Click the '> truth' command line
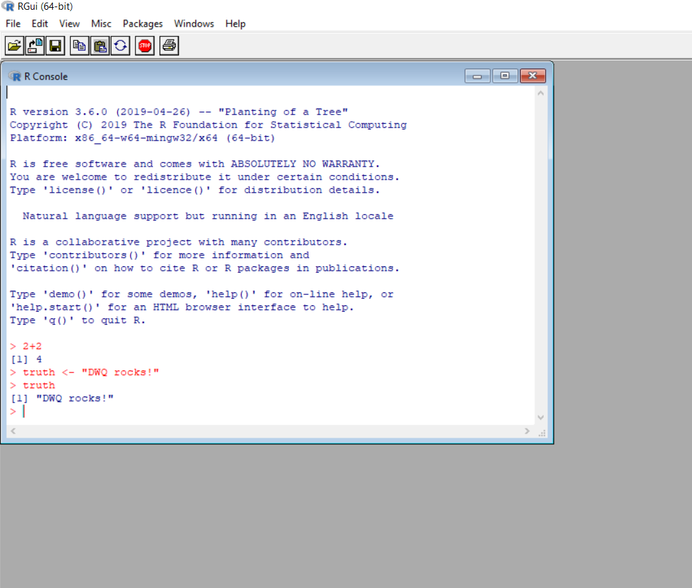This screenshot has width=692, height=588. coord(32,385)
